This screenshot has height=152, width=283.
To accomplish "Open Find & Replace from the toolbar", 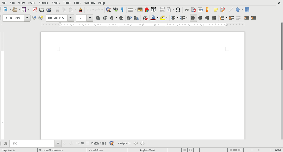I will pyautogui.click(x=108, y=10).
